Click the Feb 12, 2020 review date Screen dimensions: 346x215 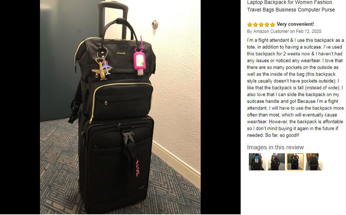coord(308,31)
